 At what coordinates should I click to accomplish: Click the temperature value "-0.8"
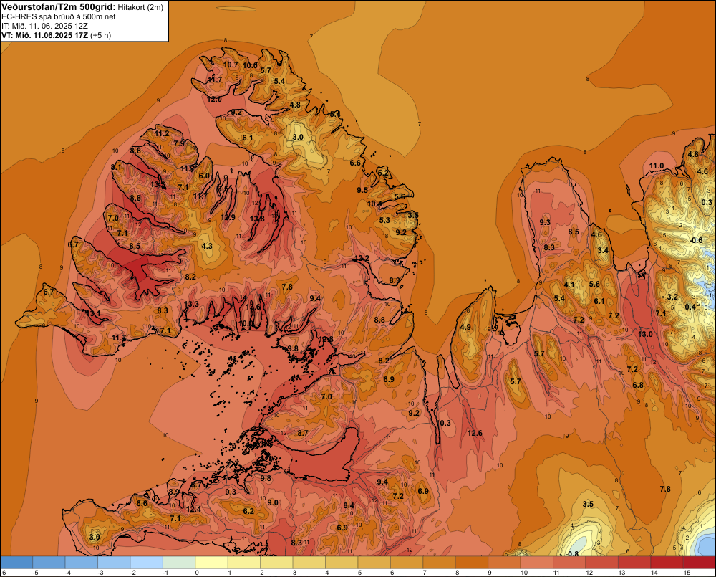coord(571,554)
